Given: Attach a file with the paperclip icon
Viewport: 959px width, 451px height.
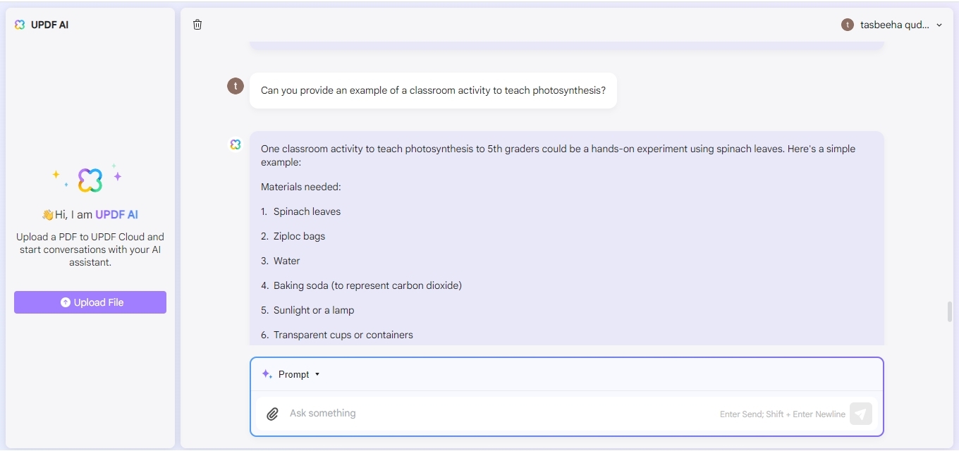Looking at the screenshot, I should (272, 414).
